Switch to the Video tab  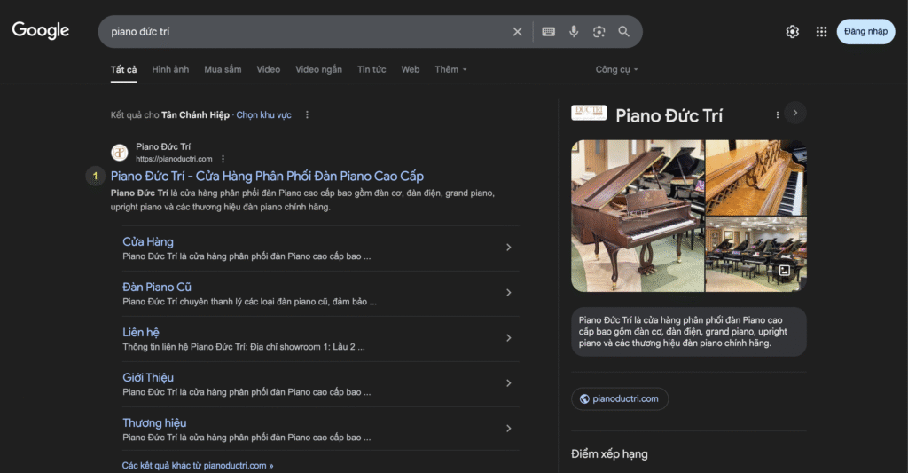pos(268,69)
